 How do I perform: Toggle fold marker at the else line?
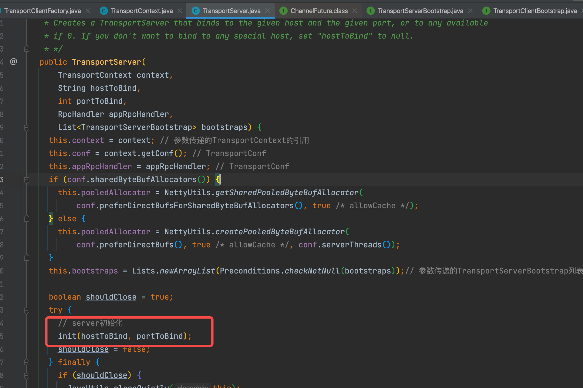[27, 219]
